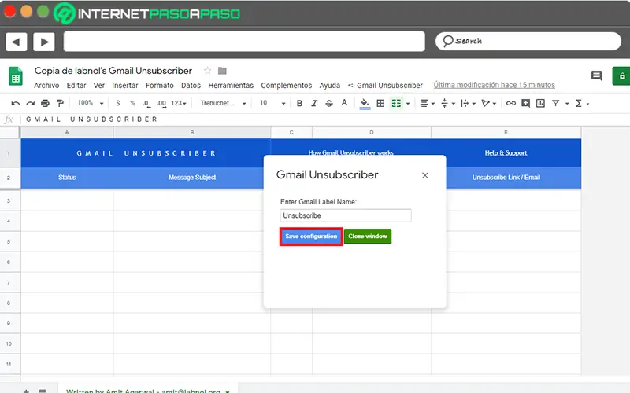The height and width of the screenshot is (393, 630).
Task: Click the browser Search field
Action: pos(528,42)
